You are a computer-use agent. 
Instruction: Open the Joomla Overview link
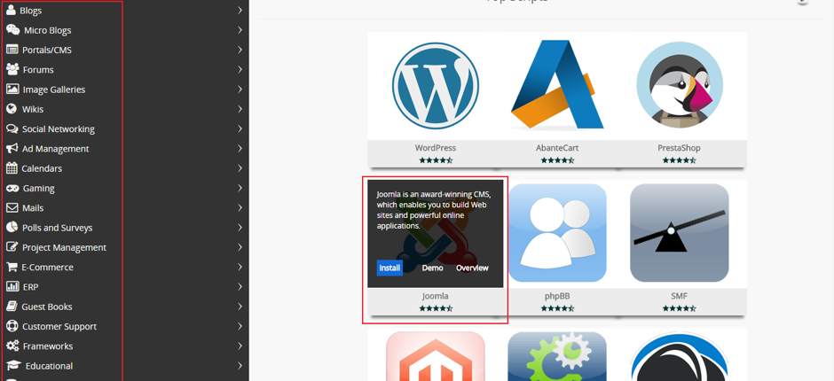tap(472, 268)
